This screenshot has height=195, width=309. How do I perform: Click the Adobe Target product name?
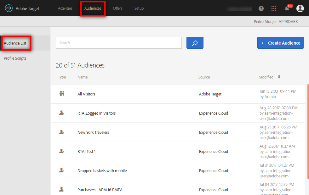[x=27, y=9]
